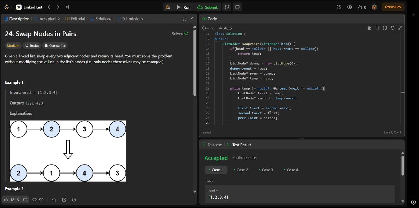Open the layout grid icon
This screenshot has height=208, width=419.
coord(338,7)
